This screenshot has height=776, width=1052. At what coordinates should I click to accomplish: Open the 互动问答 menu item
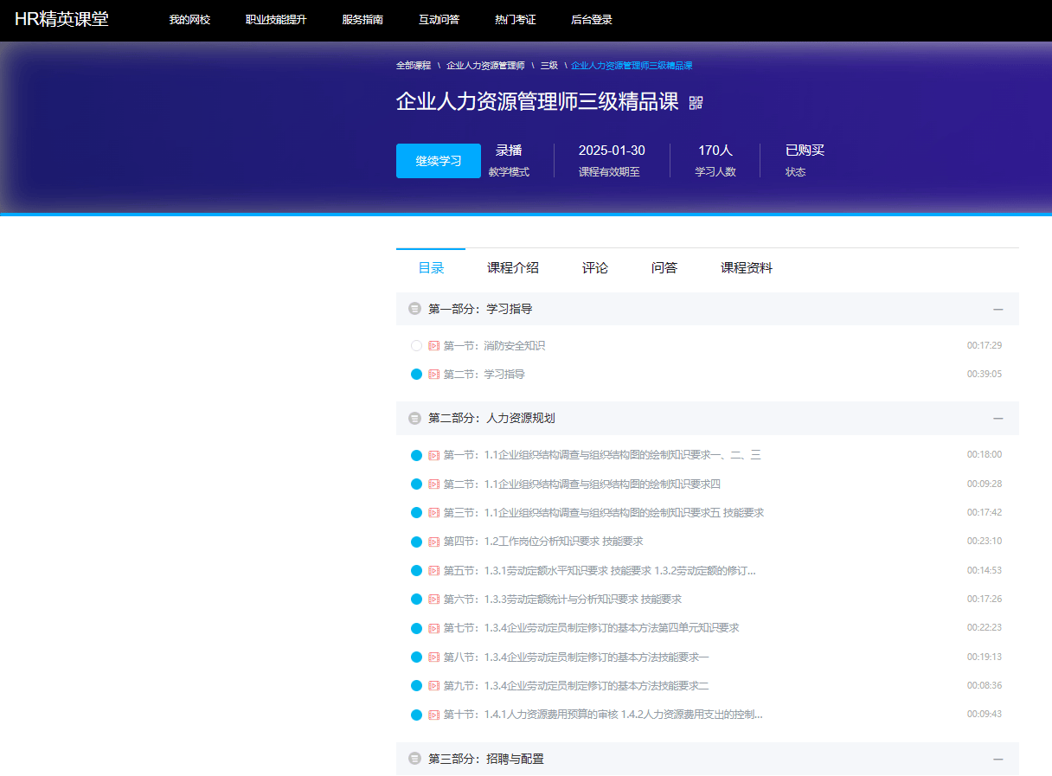[x=439, y=19]
